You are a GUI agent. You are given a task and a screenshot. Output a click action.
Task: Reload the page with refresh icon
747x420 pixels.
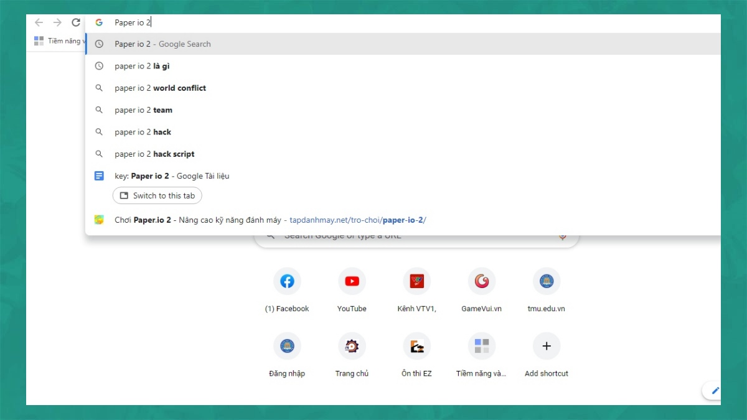click(x=76, y=22)
